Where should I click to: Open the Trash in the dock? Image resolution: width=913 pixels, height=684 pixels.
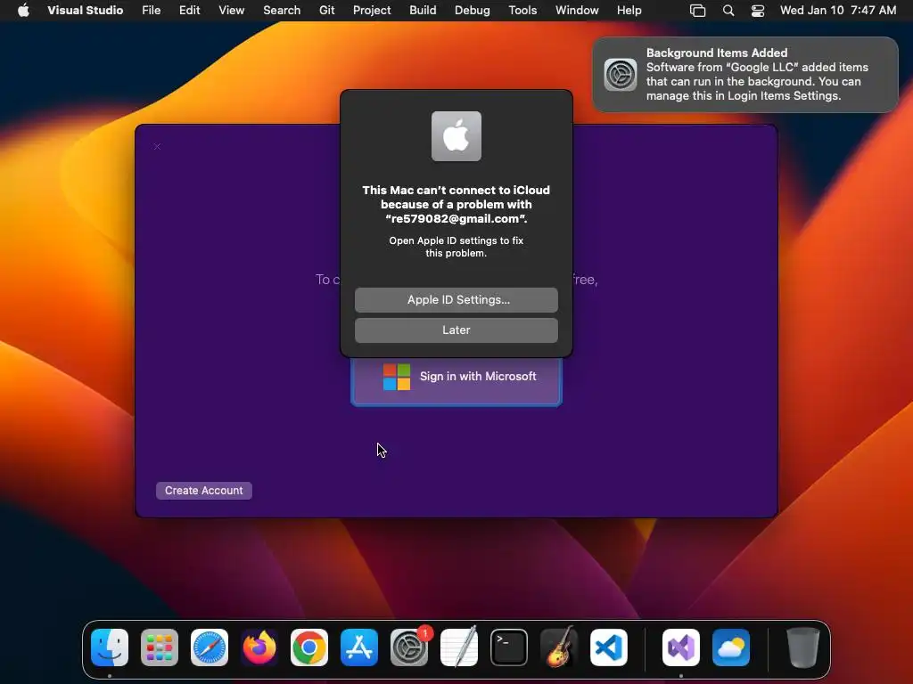pyautogui.click(x=803, y=647)
